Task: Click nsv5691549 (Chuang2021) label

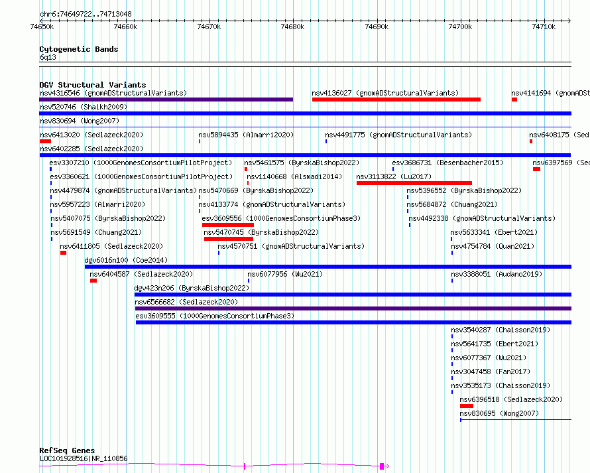Action: (x=96, y=232)
